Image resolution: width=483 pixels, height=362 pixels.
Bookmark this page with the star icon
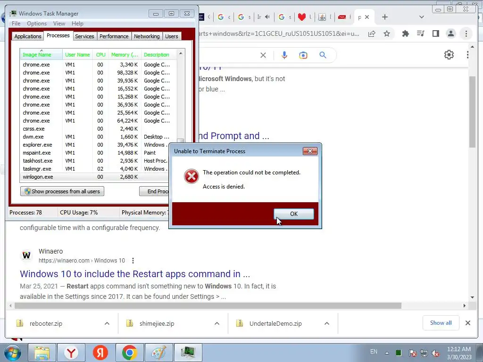387,33
